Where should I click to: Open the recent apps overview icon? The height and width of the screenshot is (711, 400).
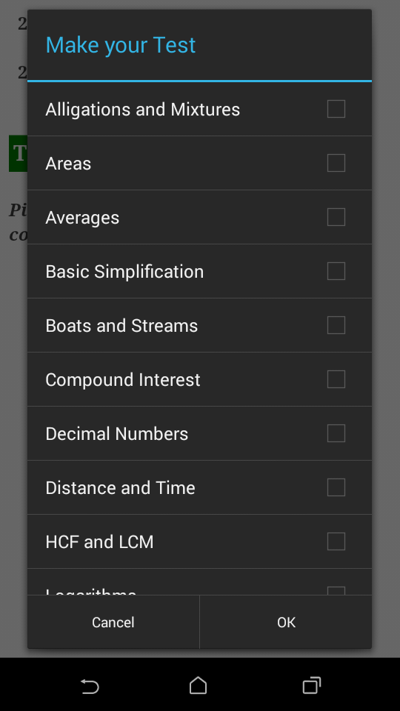(x=312, y=685)
